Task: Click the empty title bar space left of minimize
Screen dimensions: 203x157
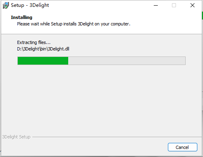Action: [x=101, y=5]
